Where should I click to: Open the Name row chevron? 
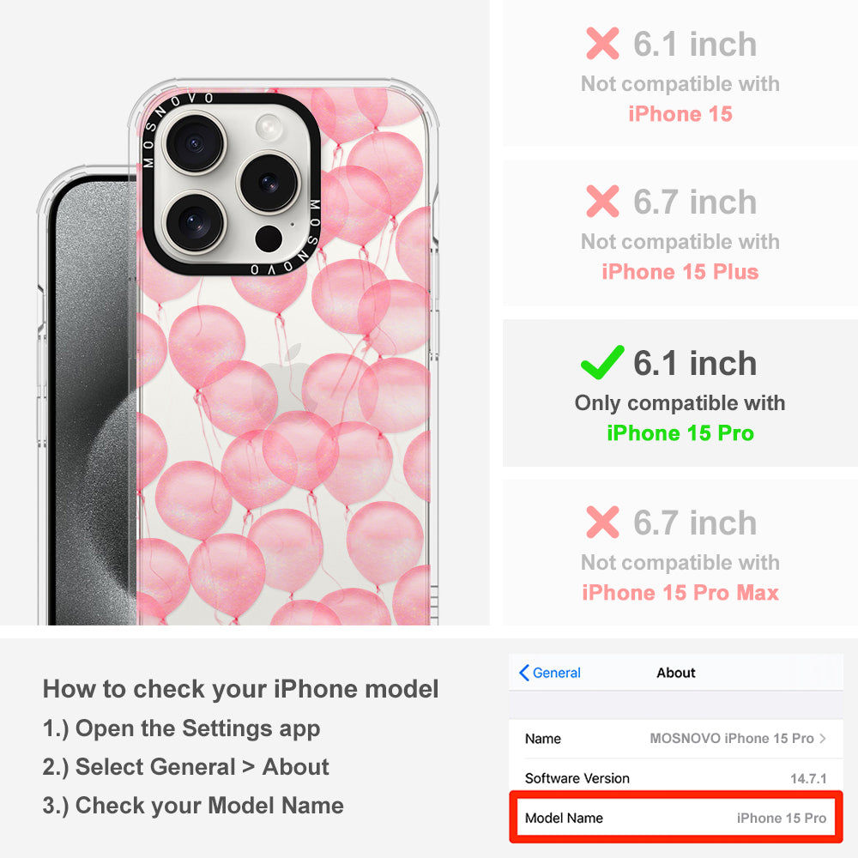pos(823,738)
